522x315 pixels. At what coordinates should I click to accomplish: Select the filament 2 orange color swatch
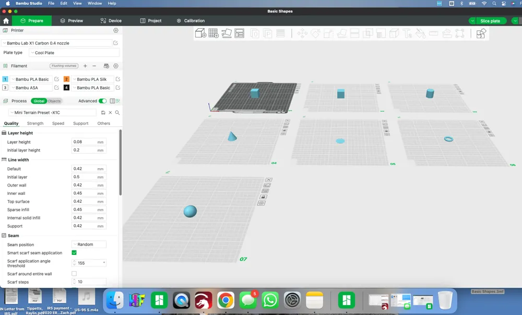[x=66, y=79]
